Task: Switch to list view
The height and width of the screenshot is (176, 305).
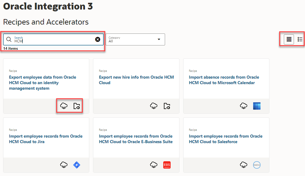Action: pos(300,40)
